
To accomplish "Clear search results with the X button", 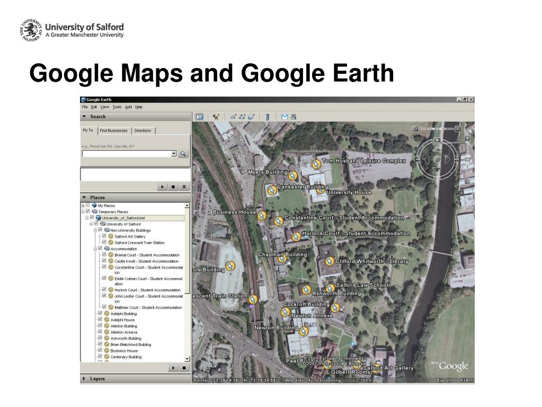I will click(184, 187).
